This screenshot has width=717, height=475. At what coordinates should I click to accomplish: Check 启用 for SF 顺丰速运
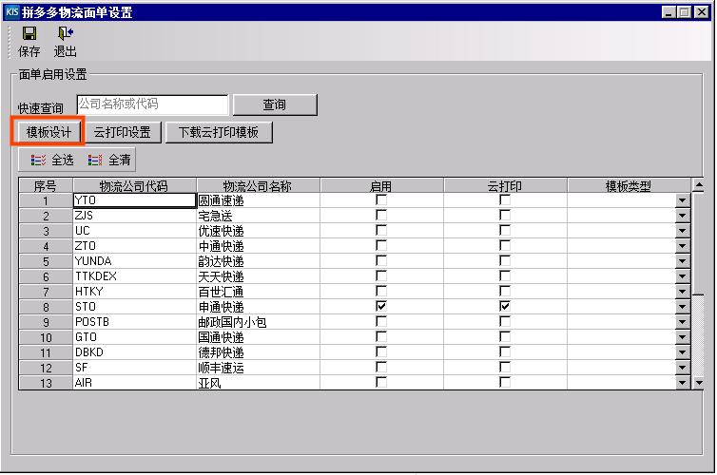click(x=381, y=368)
